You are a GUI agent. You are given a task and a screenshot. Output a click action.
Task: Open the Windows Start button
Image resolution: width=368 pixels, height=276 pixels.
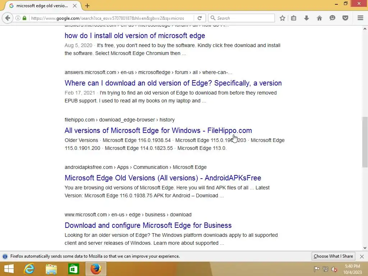point(9,269)
